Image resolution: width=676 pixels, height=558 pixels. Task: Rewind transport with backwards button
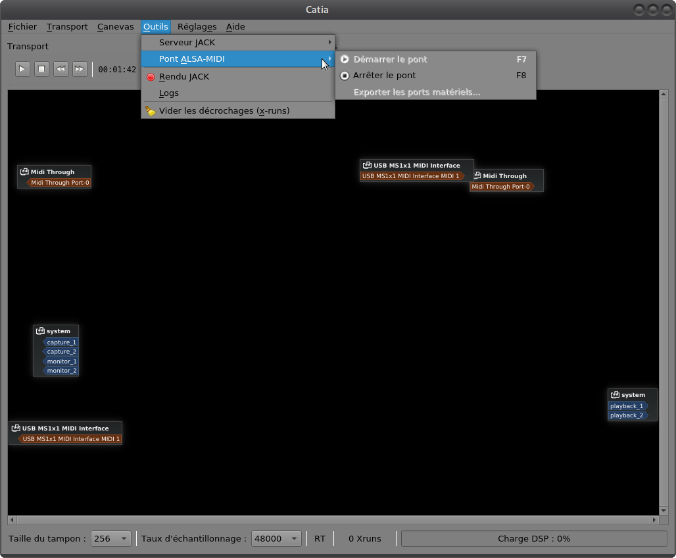(60, 69)
